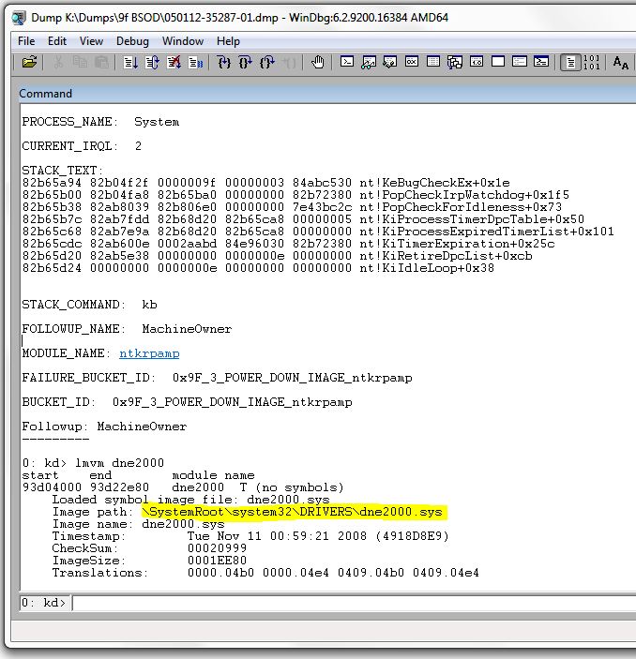
Task: Click 'nt!KiIdleLoop+0x38' stack entry
Action: (427, 268)
